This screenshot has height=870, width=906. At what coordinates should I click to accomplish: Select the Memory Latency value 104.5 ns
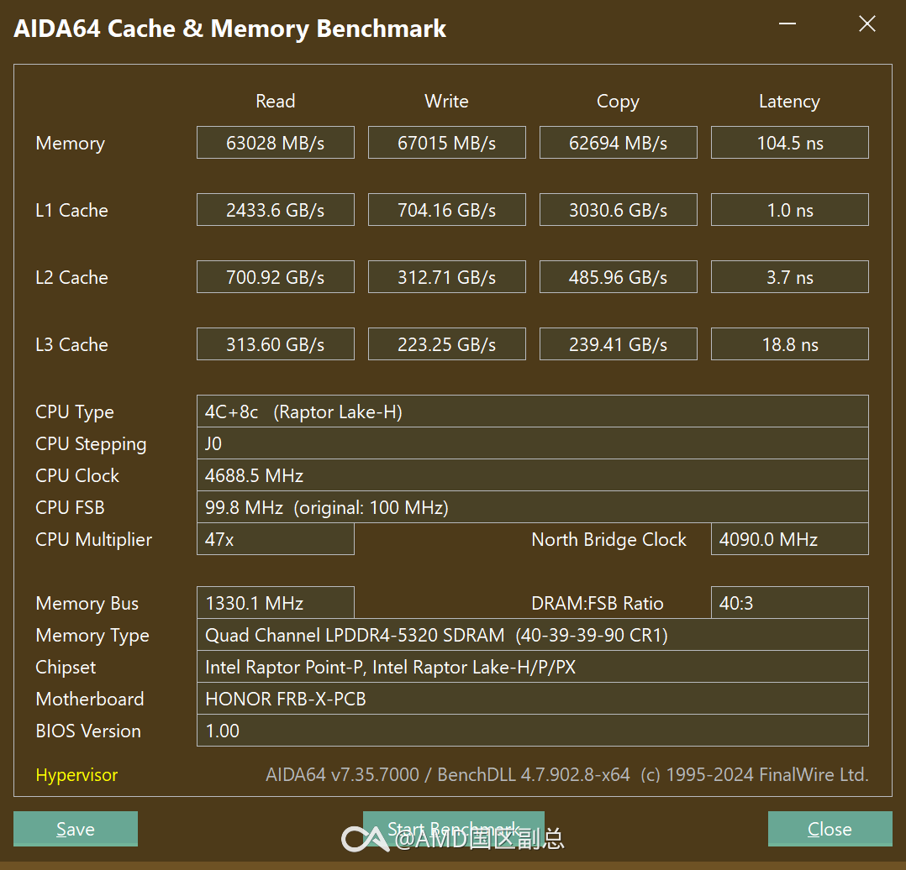[790, 143]
